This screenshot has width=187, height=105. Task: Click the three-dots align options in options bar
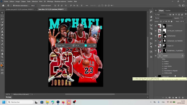click(87, 5)
